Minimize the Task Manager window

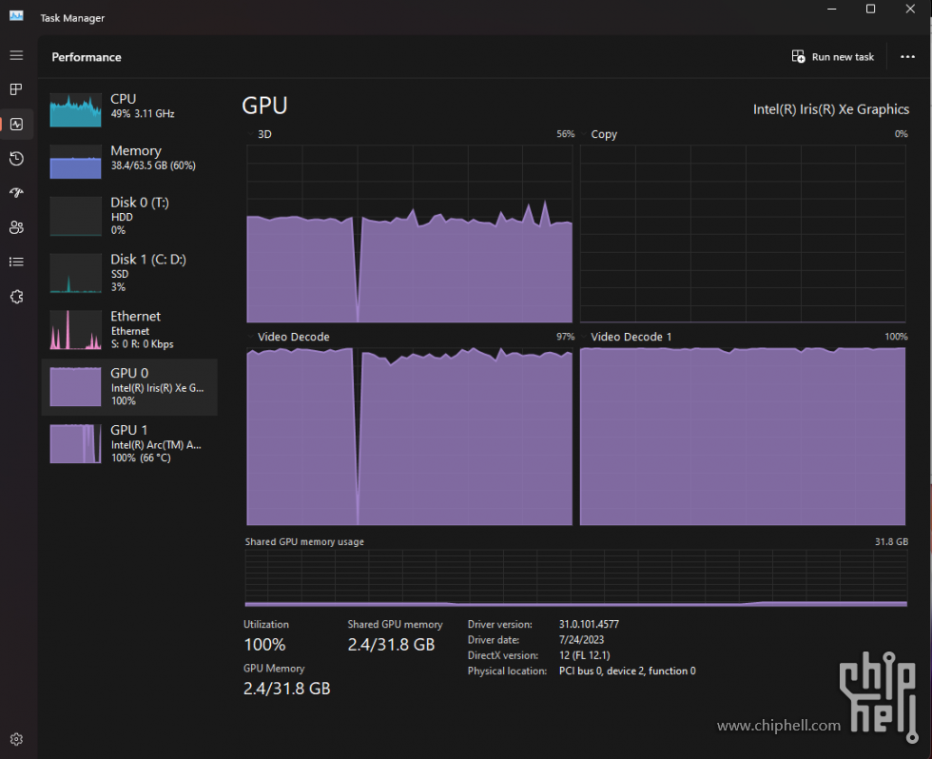[x=831, y=9]
